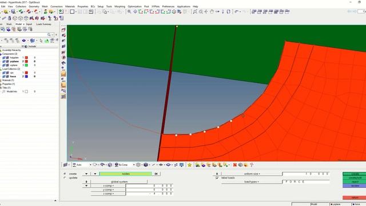Click the green create button
The height and width of the screenshot is (206, 366).
pyautogui.click(x=355, y=174)
